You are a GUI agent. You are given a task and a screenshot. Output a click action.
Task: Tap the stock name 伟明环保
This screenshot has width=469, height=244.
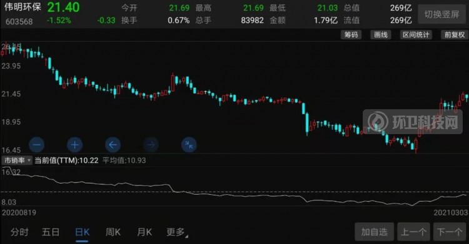[23, 7]
